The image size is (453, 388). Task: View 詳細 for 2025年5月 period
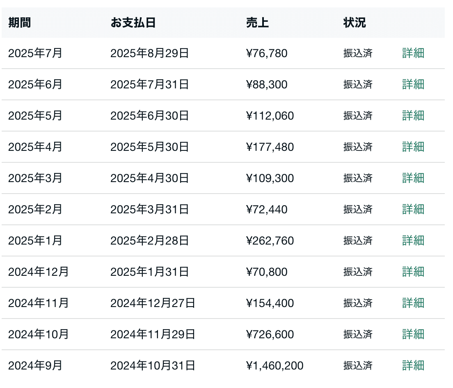[x=413, y=116]
